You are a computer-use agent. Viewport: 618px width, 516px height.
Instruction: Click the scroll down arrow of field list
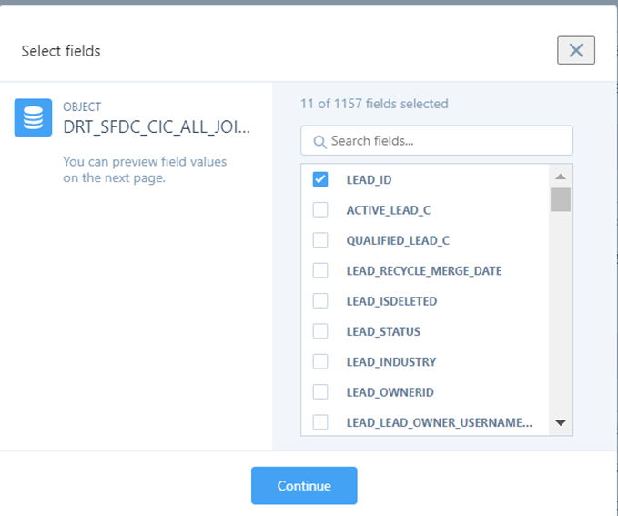561,423
